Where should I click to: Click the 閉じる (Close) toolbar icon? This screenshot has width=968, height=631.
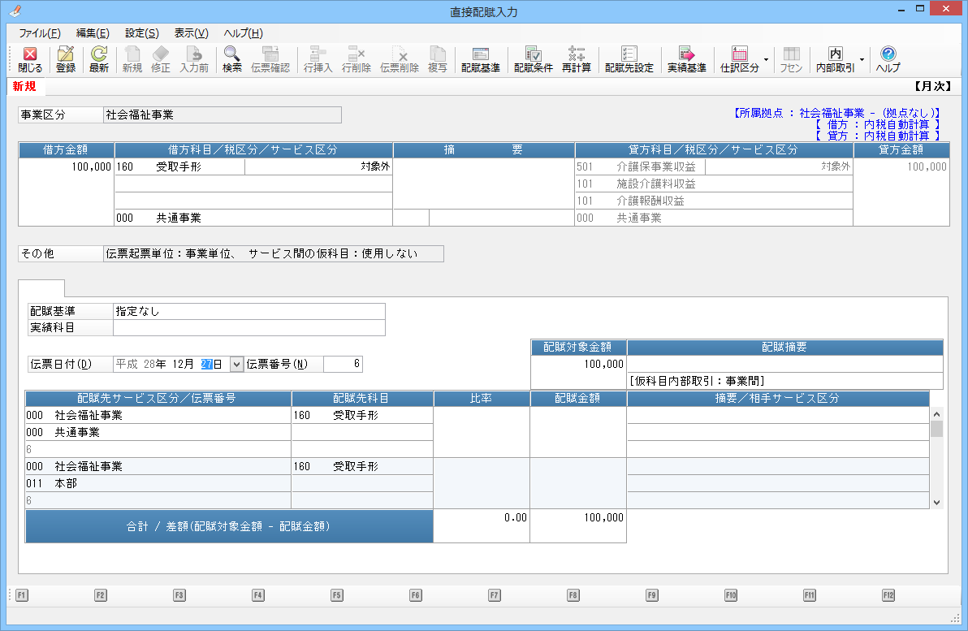[x=30, y=59]
